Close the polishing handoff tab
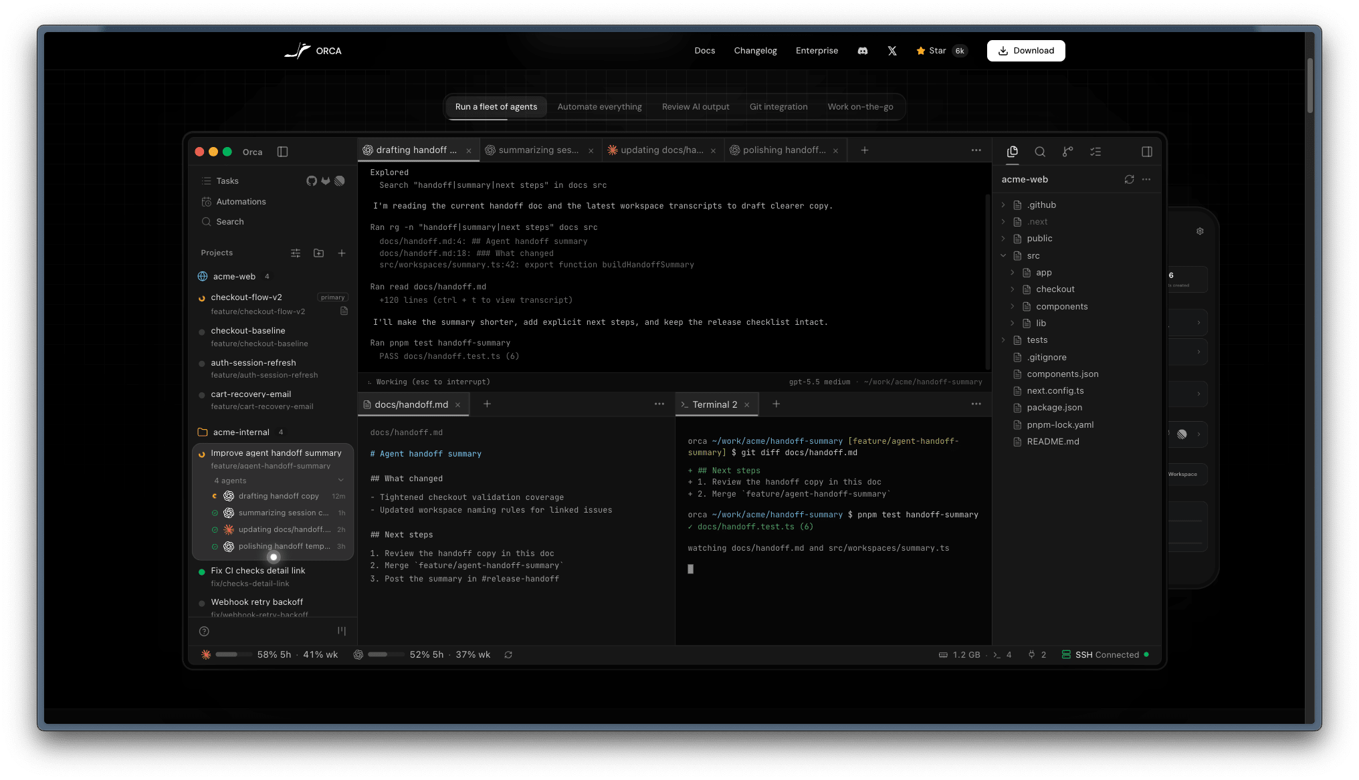This screenshot has width=1359, height=780. coord(835,151)
